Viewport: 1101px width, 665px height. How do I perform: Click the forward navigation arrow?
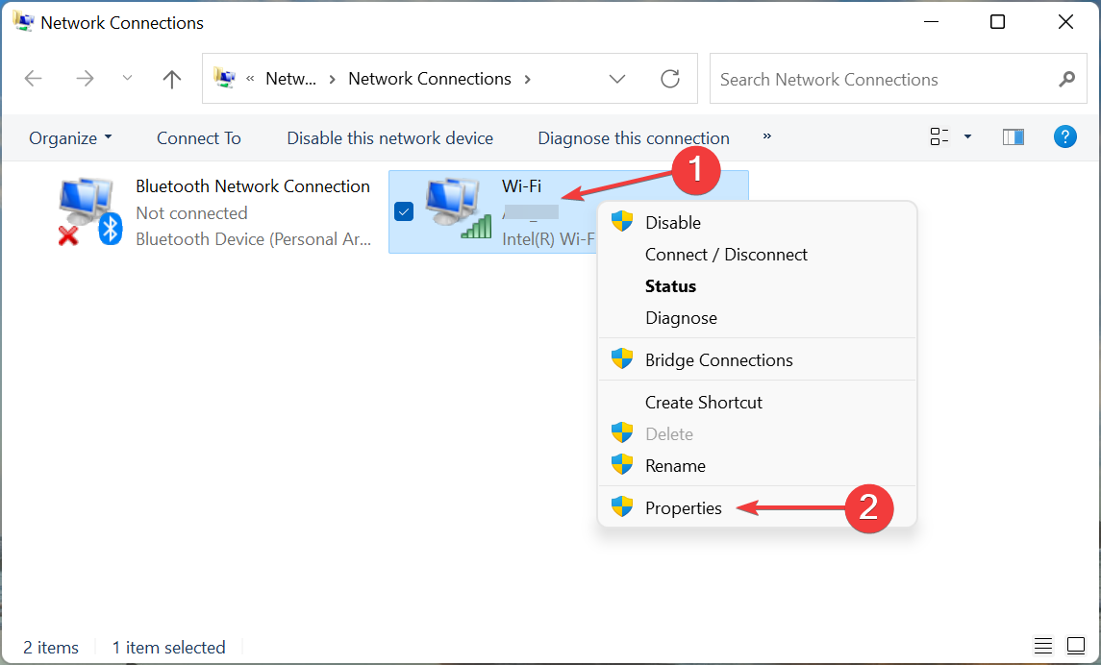coord(85,79)
